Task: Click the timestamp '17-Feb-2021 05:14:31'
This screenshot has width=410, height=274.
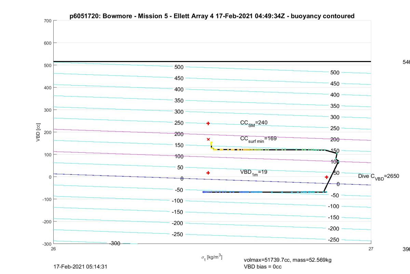Action: click(x=81, y=267)
